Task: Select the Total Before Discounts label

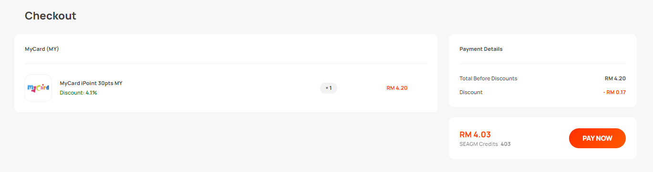Action: (488, 78)
